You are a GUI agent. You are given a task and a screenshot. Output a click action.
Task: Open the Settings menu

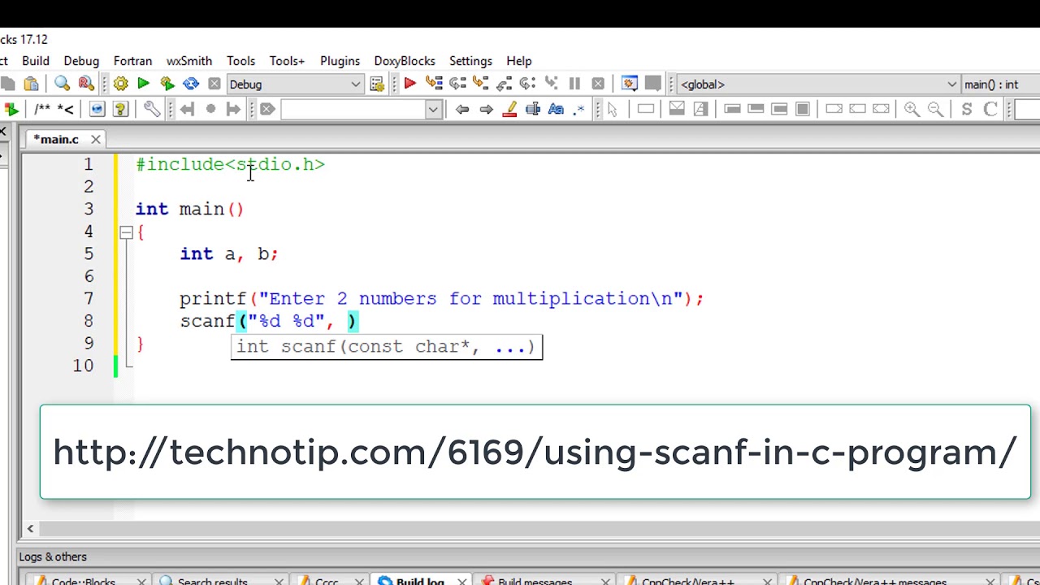point(470,61)
